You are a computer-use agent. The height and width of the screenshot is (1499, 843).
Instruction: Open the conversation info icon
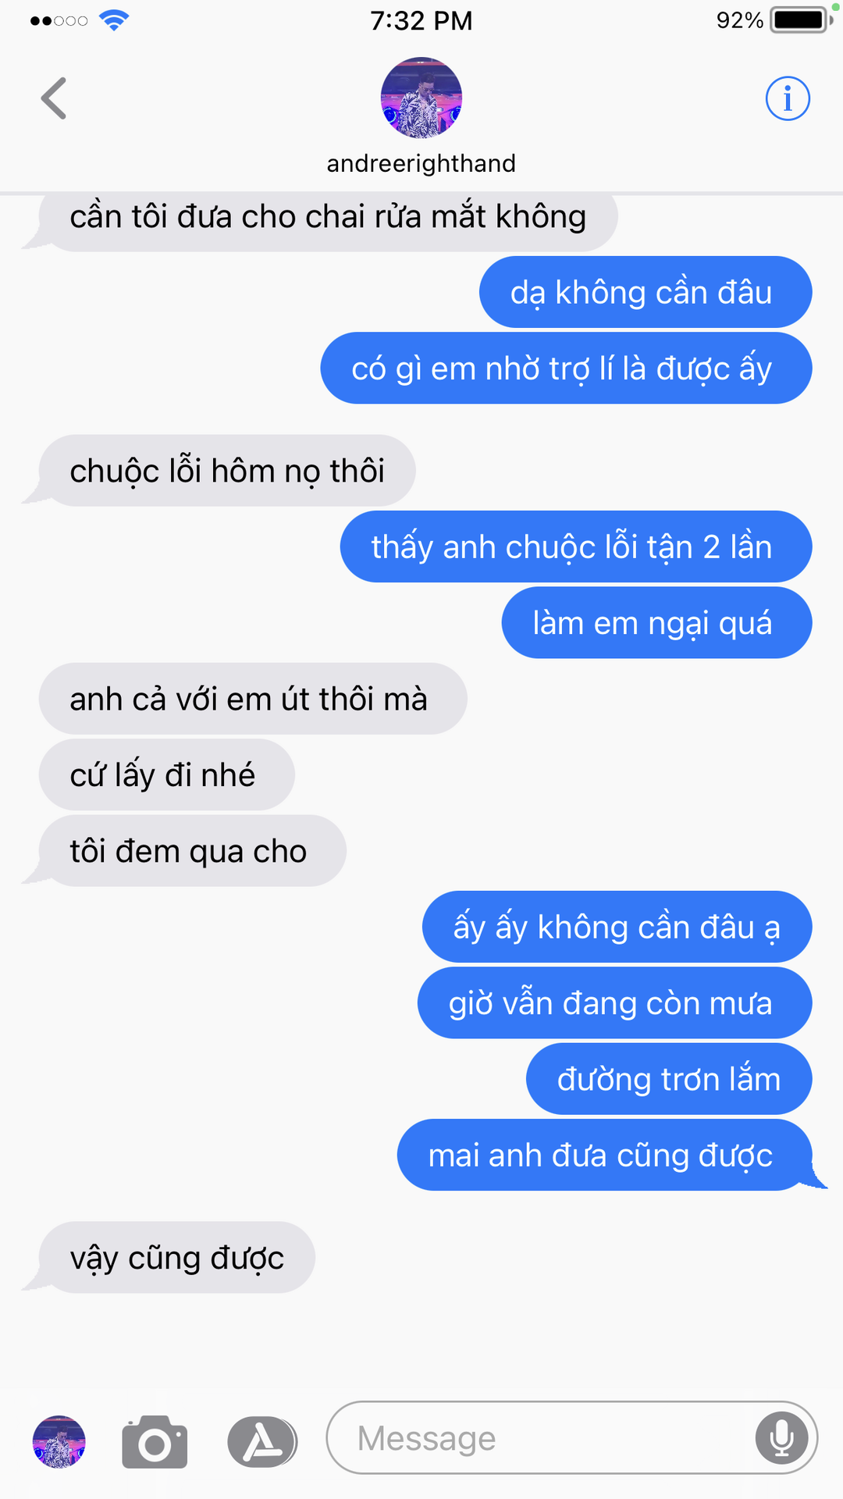click(x=788, y=98)
